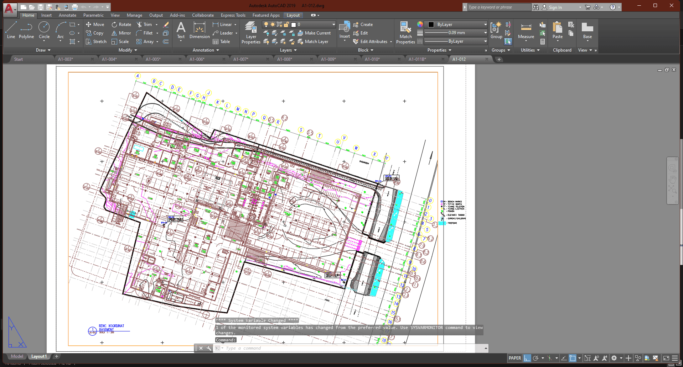Toggle Polar Tracking in status bar
This screenshot has width=683, height=367.
535,358
